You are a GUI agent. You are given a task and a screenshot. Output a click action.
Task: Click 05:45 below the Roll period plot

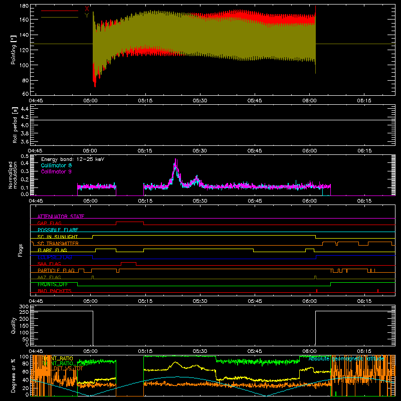tap(255, 151)
